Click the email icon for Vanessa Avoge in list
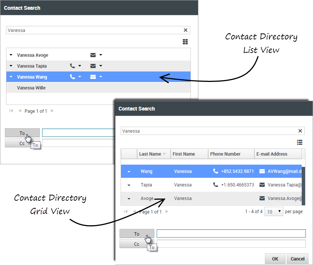The height and width of the screenshot is (265, 313). 93,55
